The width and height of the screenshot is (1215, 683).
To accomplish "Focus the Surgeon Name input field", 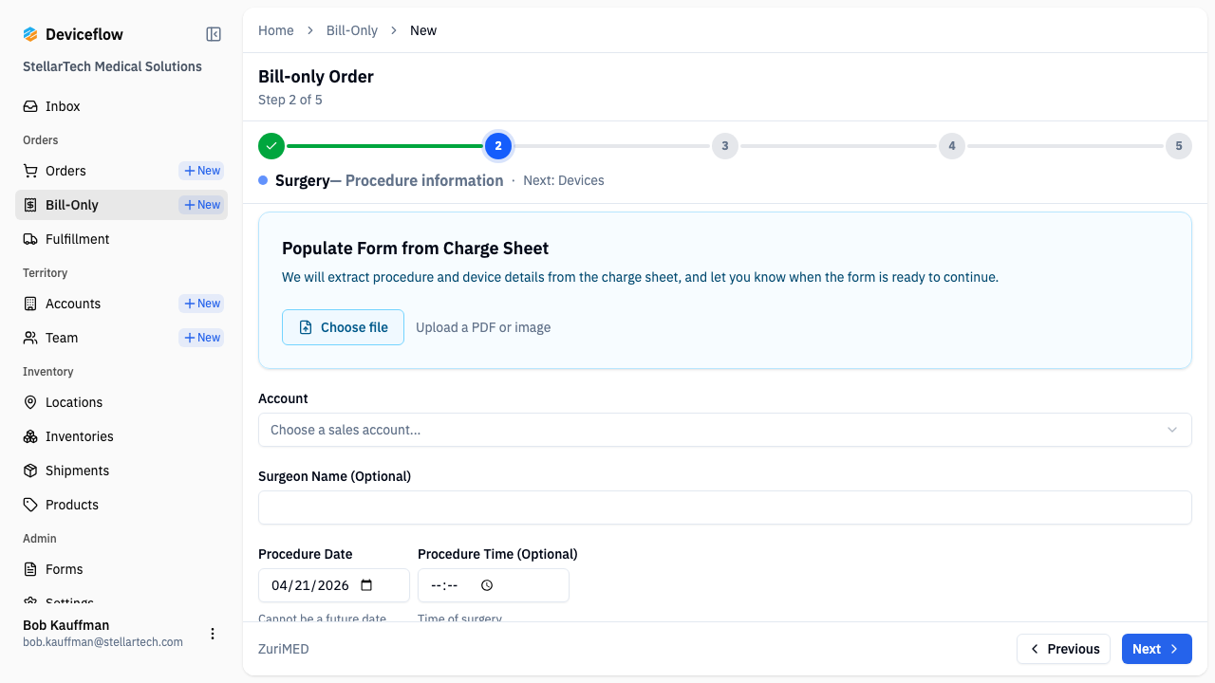I will (x=724, y=508).
